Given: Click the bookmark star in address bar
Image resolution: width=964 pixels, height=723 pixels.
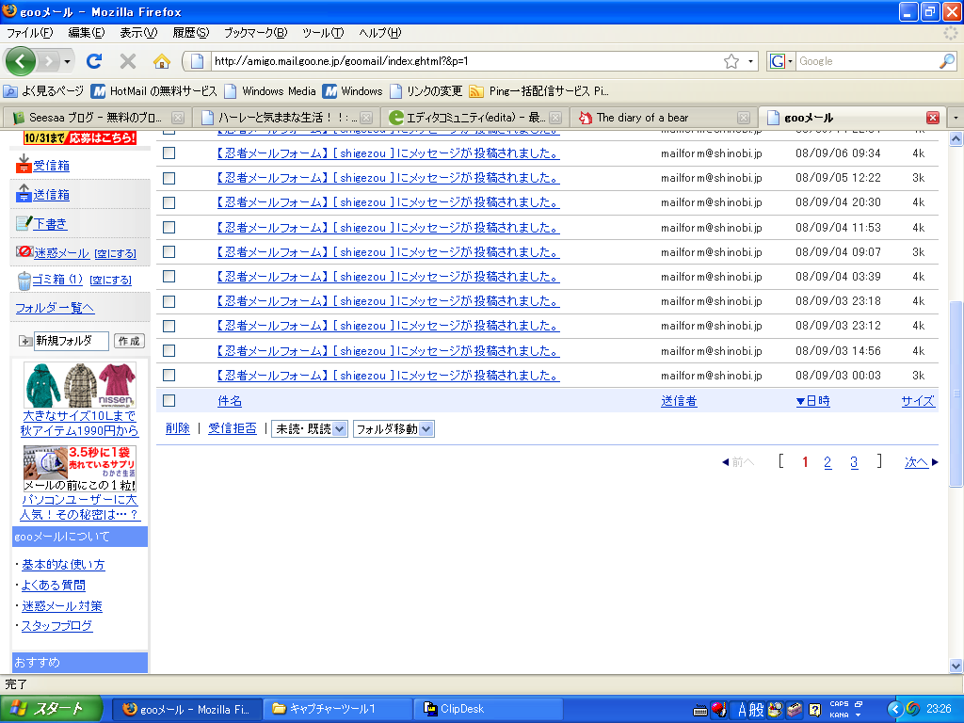Looking at the screenshot, I should click(x=731, y=61).
